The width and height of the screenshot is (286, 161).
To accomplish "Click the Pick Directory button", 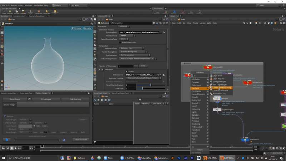I will (x=75, y=99).
